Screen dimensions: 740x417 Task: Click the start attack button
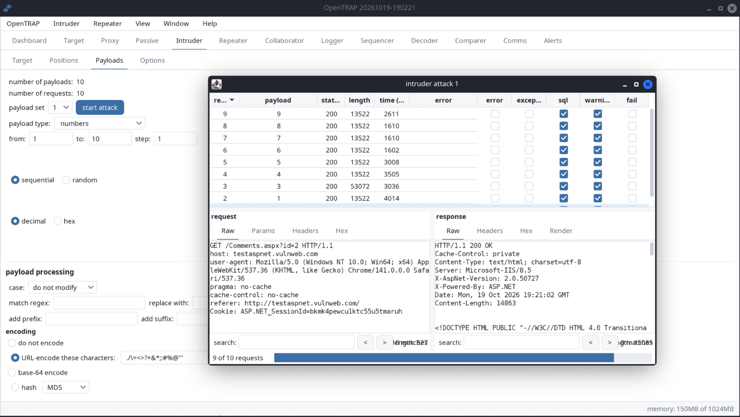pos(100,107)
